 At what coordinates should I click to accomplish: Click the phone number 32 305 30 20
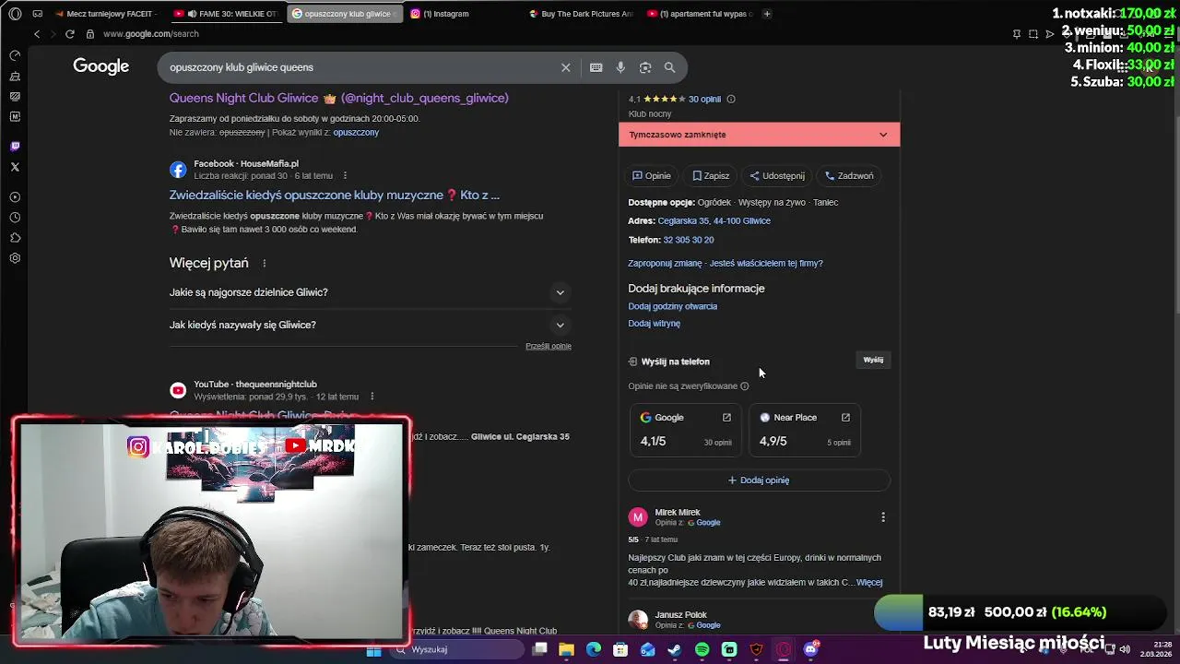pos(688,240)
